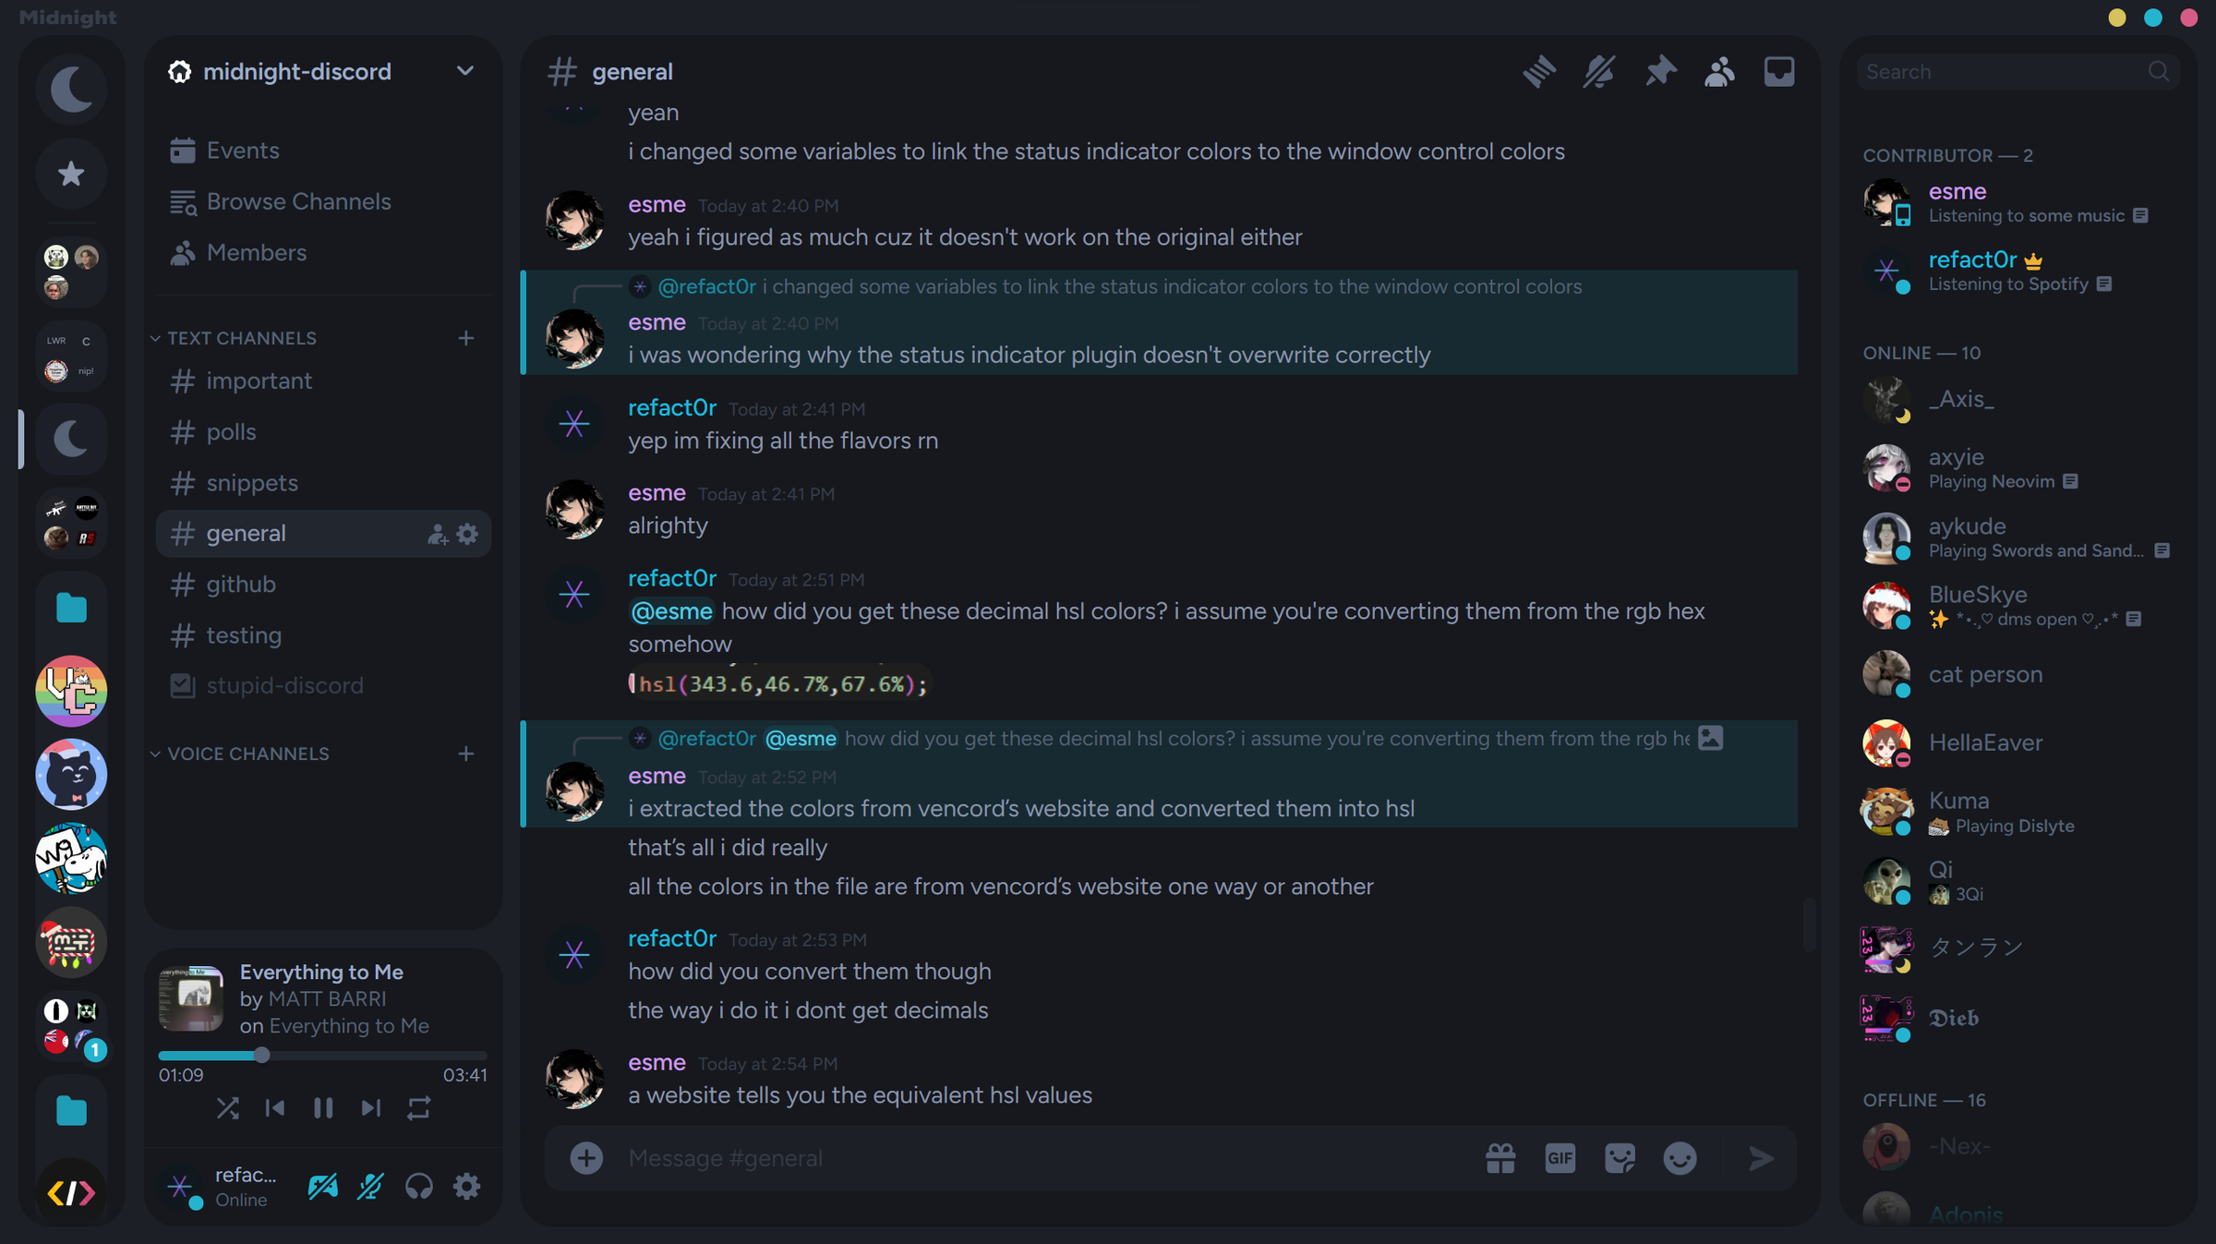Viewport: 2216px width, 1244px height.
Task: Open the inbox
Action: point(1778,71)
